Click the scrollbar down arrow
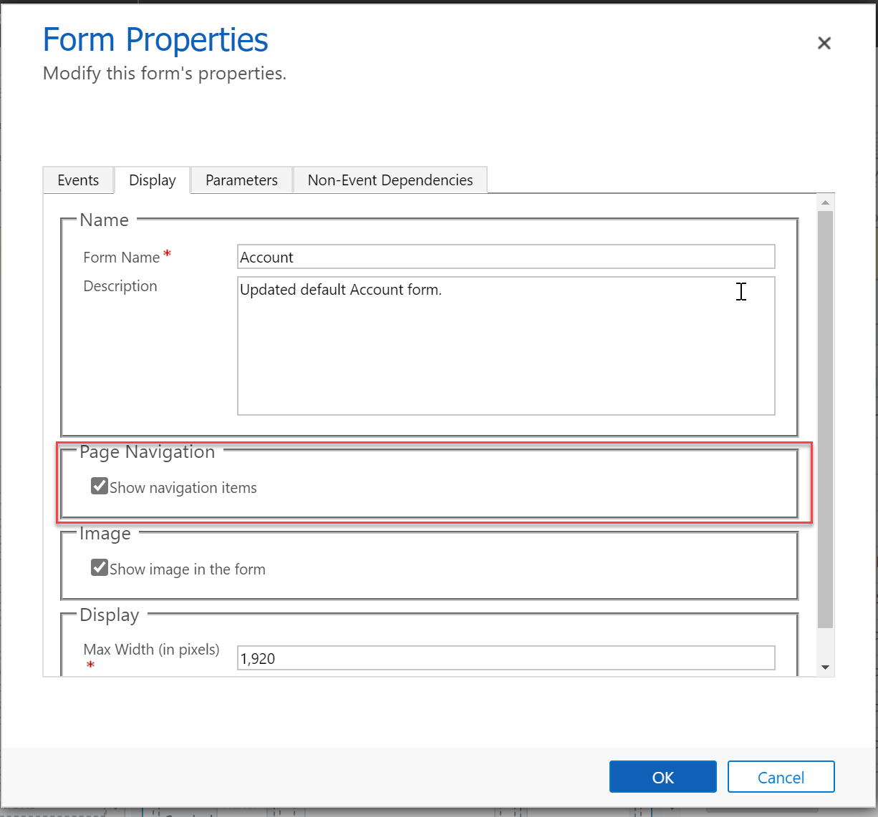Screen dimensions: 878x817 pyautogui.click(x=825, y=666)
